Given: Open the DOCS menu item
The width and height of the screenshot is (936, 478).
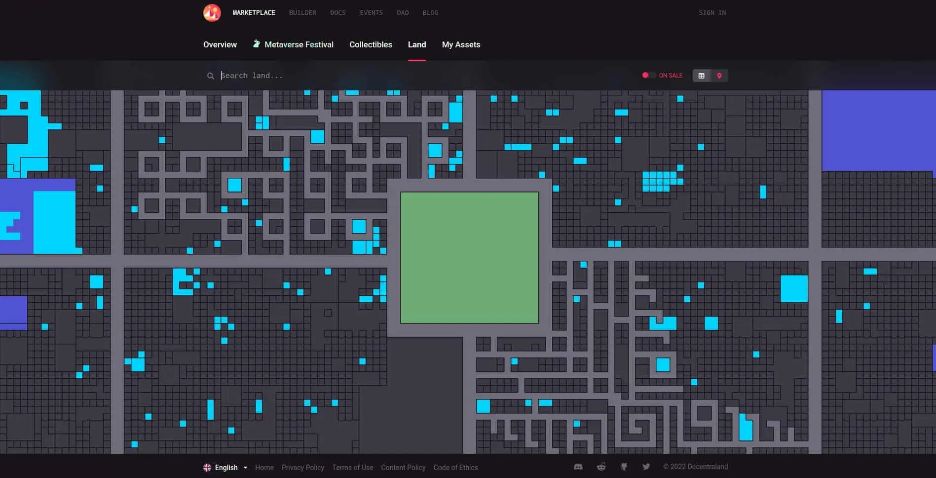Looking at the screenshot, I should tap(338, 12).
